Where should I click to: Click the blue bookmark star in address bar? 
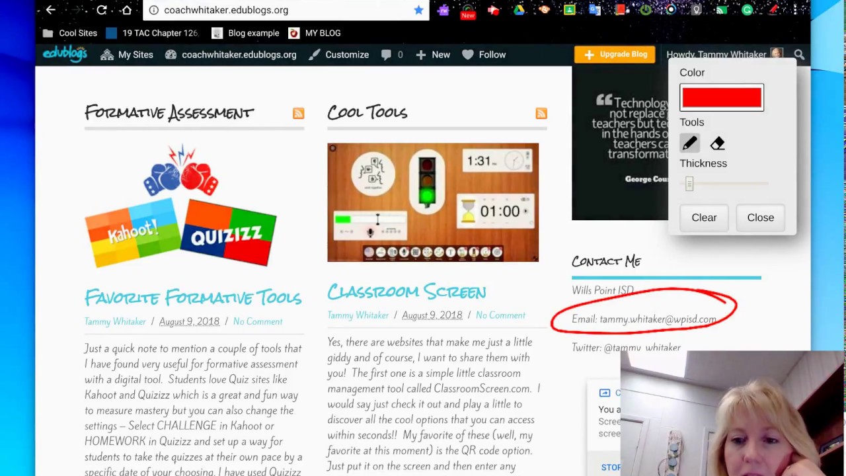pos(418,10)
